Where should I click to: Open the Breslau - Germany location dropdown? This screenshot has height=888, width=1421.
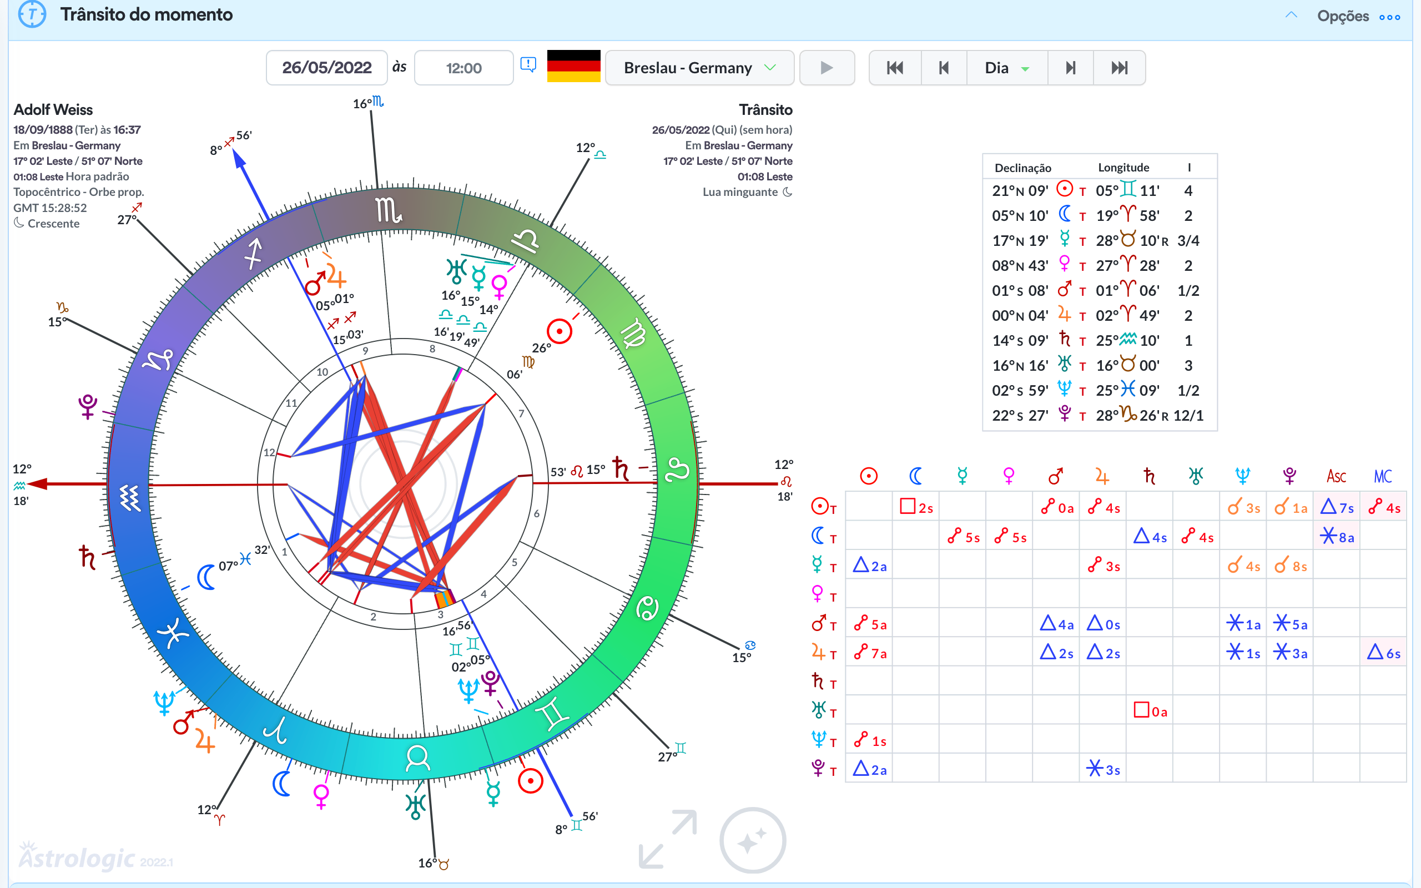pos(699,68)
